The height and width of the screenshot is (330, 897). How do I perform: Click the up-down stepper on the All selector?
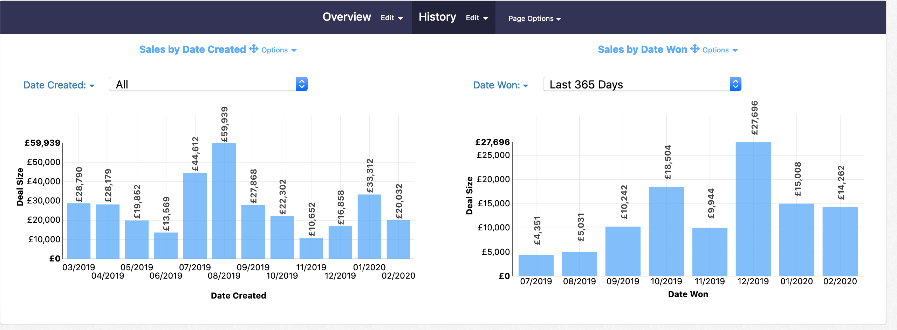tap(302, 84)
